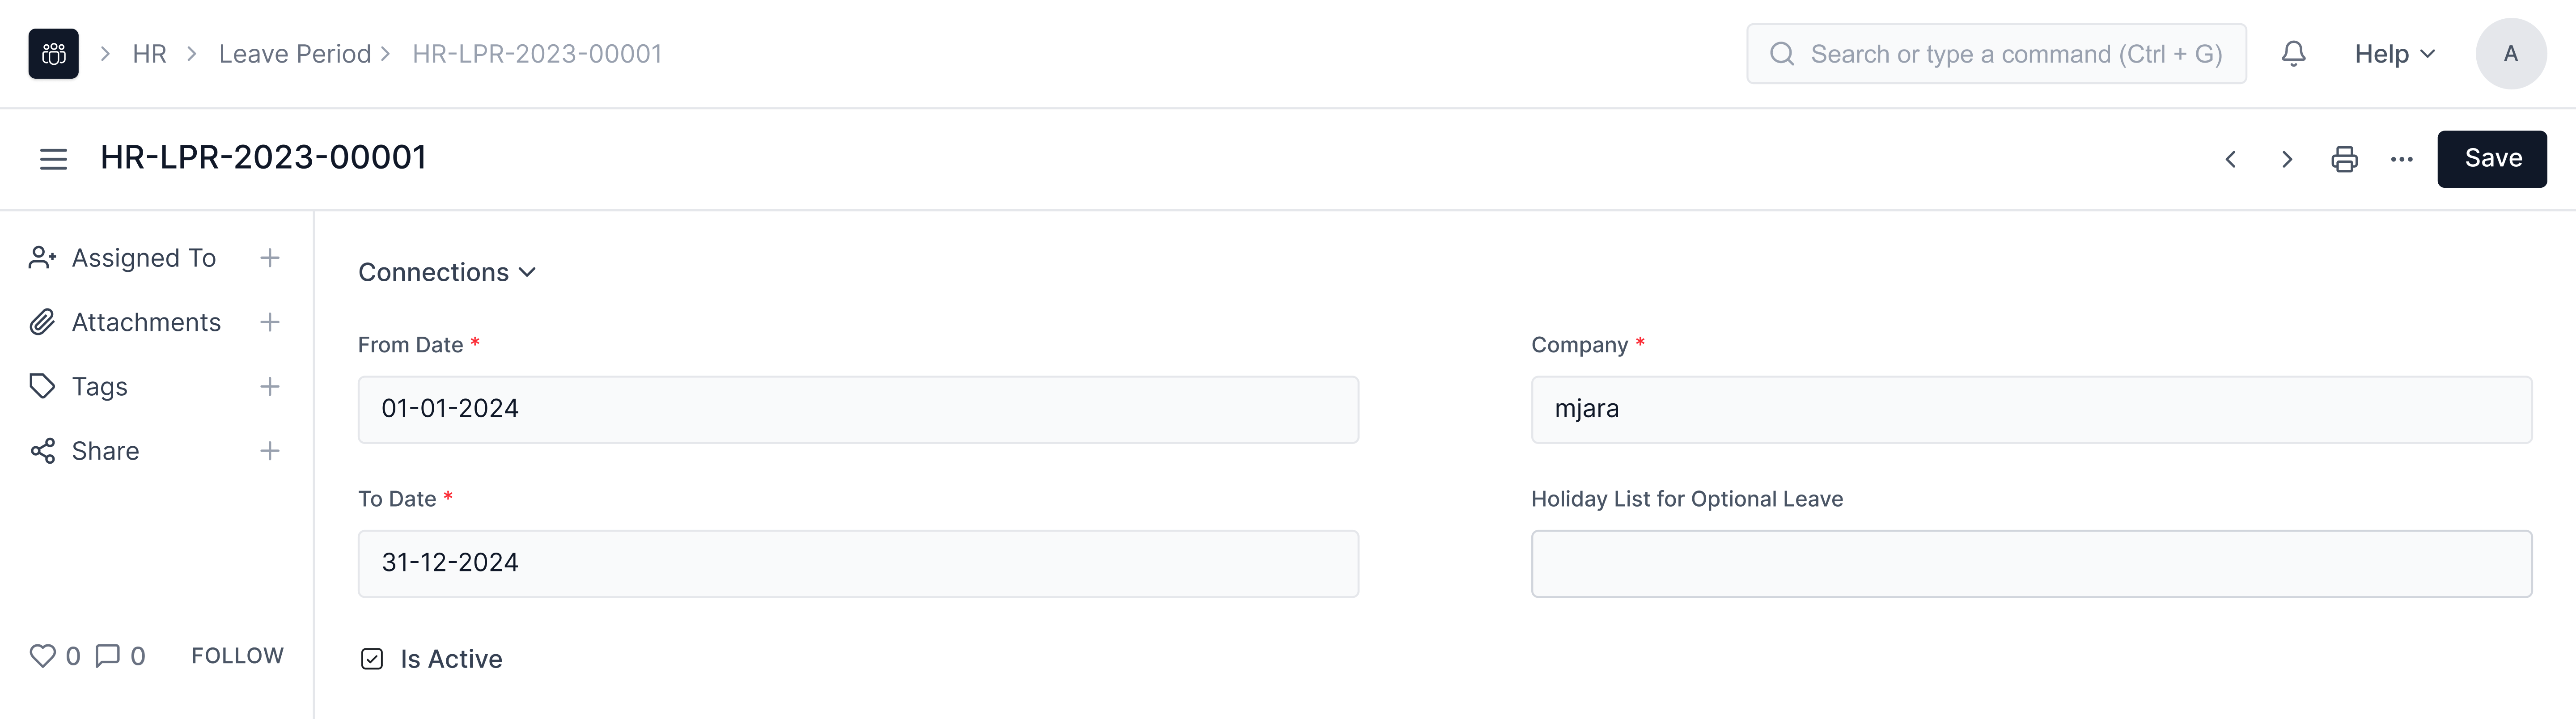Click the HR app home logo icon
This screenshot has height=719, width=2576.
click(x=53, y=54)
